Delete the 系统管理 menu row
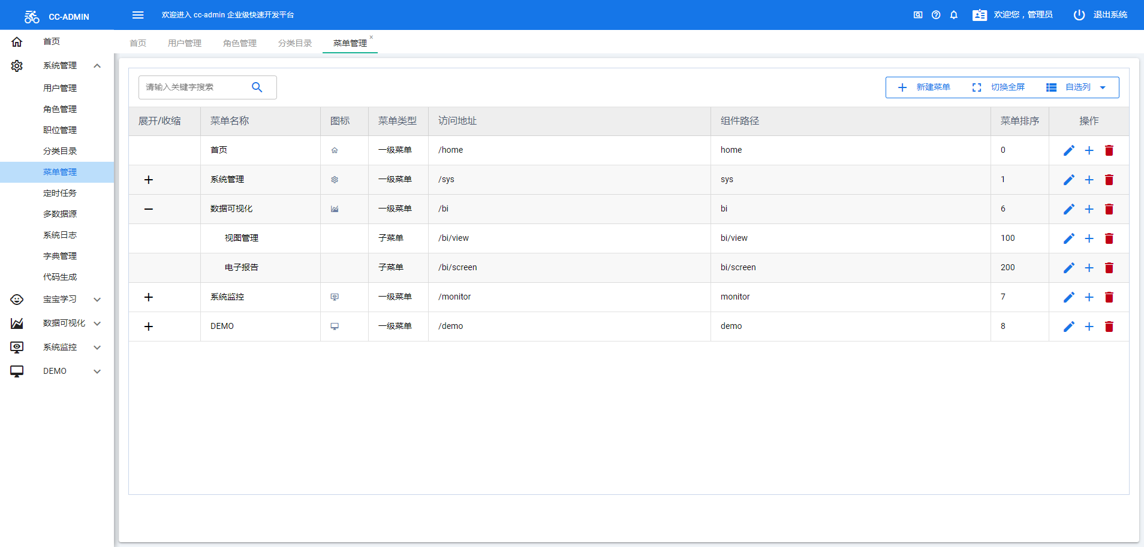Screen dimensions: 1144x547 [x=1109, y=180]
